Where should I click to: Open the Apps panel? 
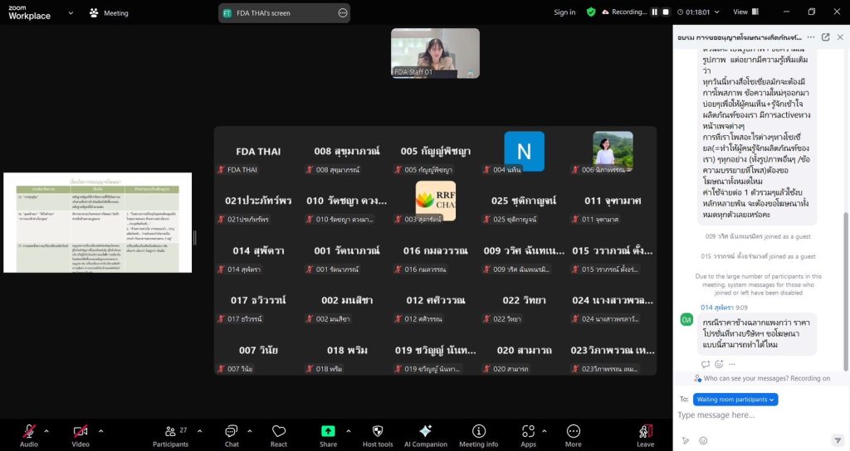(x=528, y=432)
